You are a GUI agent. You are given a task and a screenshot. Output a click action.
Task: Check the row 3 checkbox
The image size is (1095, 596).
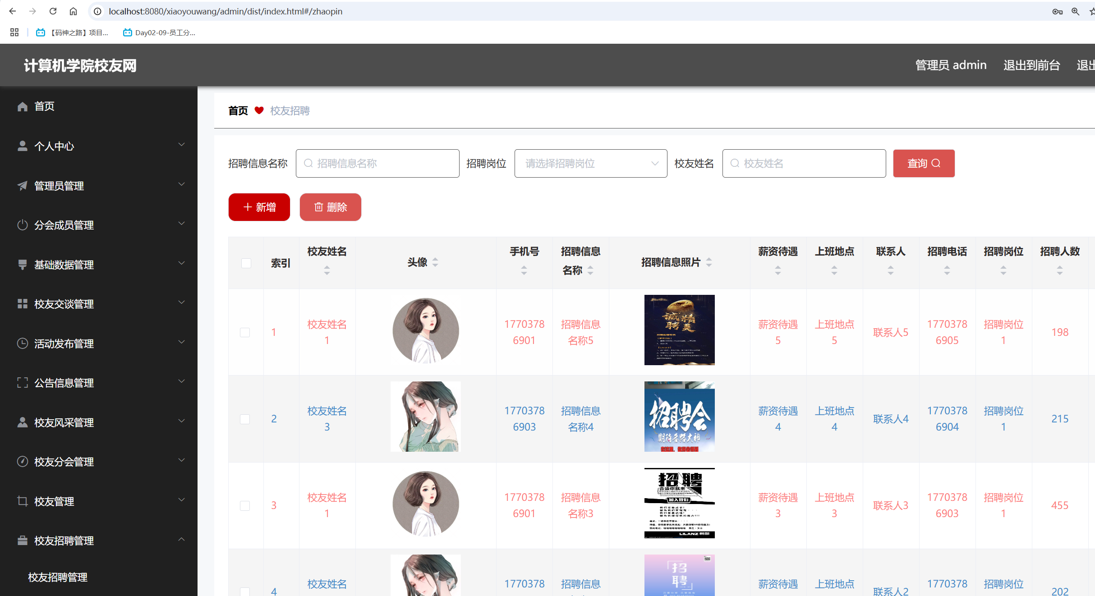tap(245, 505)
